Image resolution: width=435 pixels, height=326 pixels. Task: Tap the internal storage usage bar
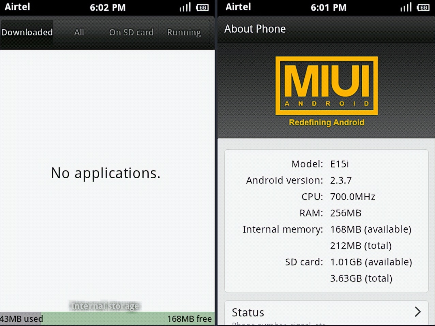tap(107, 319)
